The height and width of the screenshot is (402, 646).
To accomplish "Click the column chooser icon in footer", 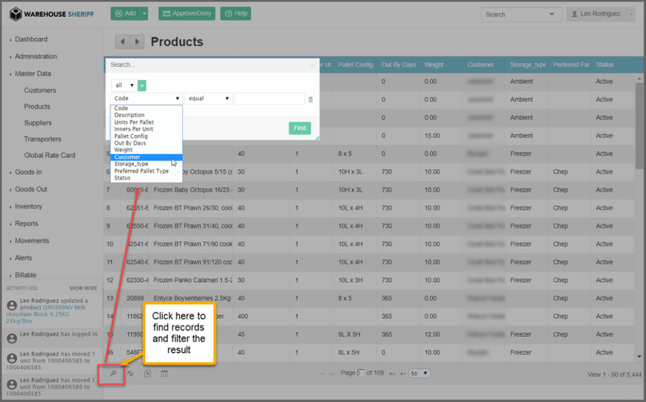I will [165, 374].
